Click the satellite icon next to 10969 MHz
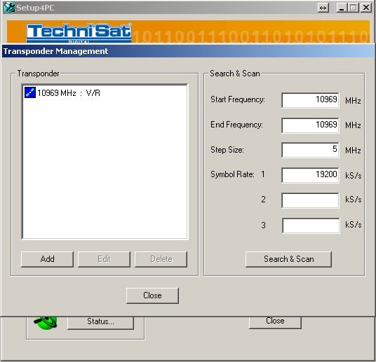 tap(30, 92)
